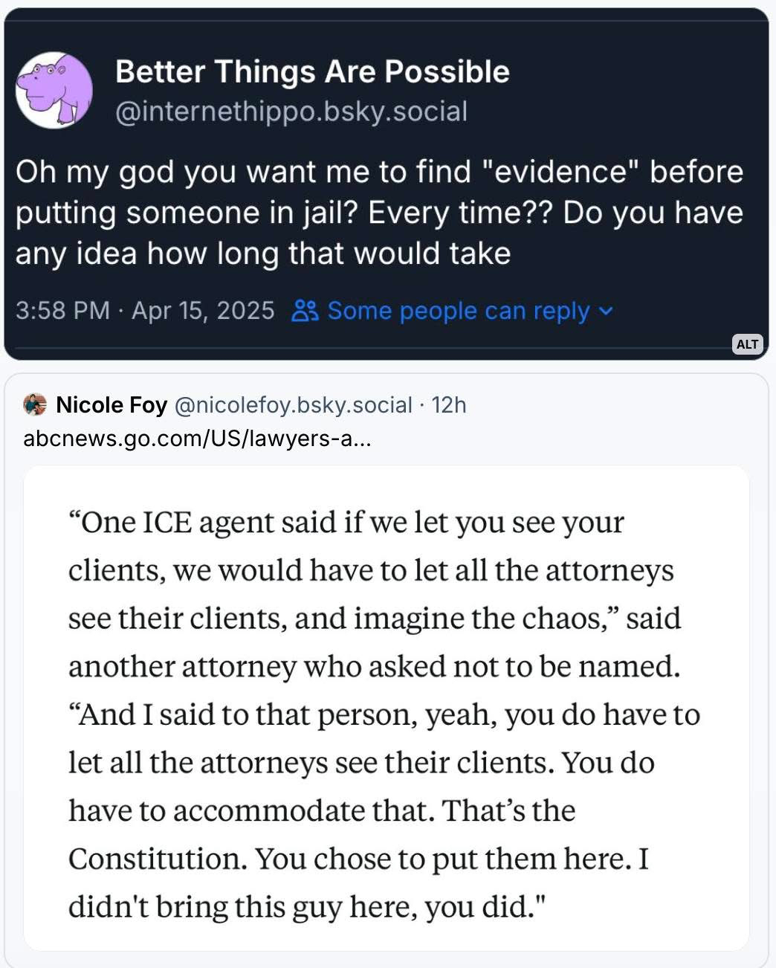Screen dimensions: 776x968
Task: Click Nicole Foy's small profile avatar
Action: [35, 404]
